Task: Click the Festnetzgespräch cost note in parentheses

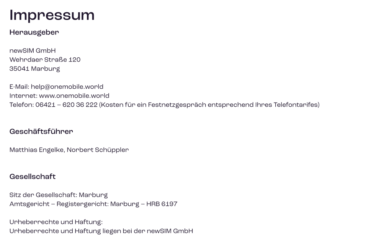Action: 209,105
